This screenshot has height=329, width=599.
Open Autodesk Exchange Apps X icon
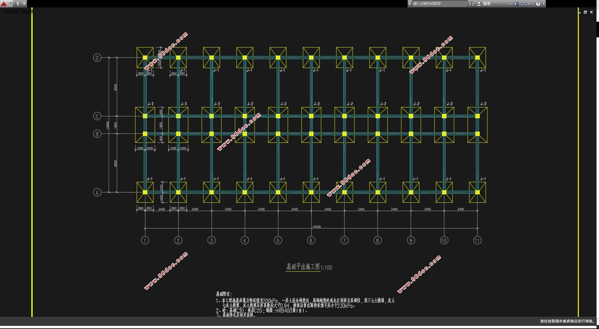[x=516, y=4]
